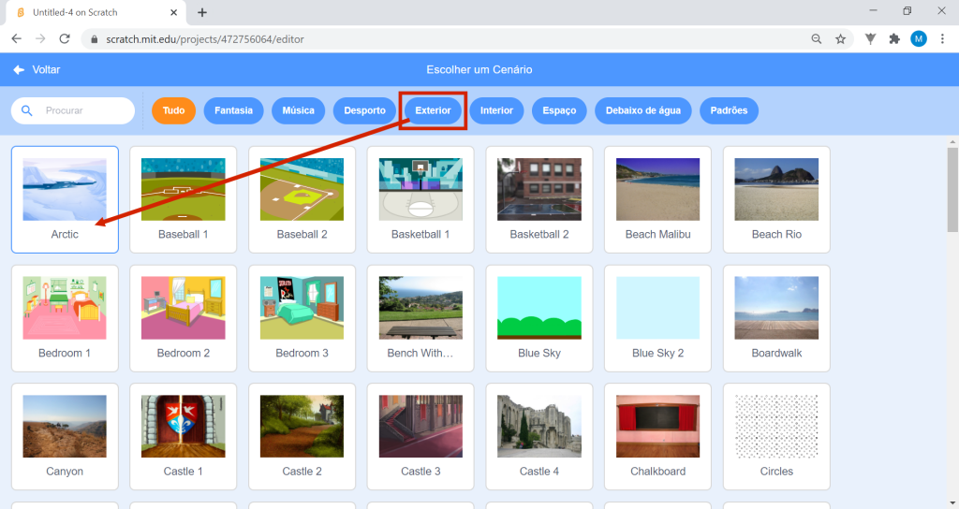This screenshot has width=959, height=509.
Task: Choose the Castle 4 backdrop
Action: tap(539, 436)
